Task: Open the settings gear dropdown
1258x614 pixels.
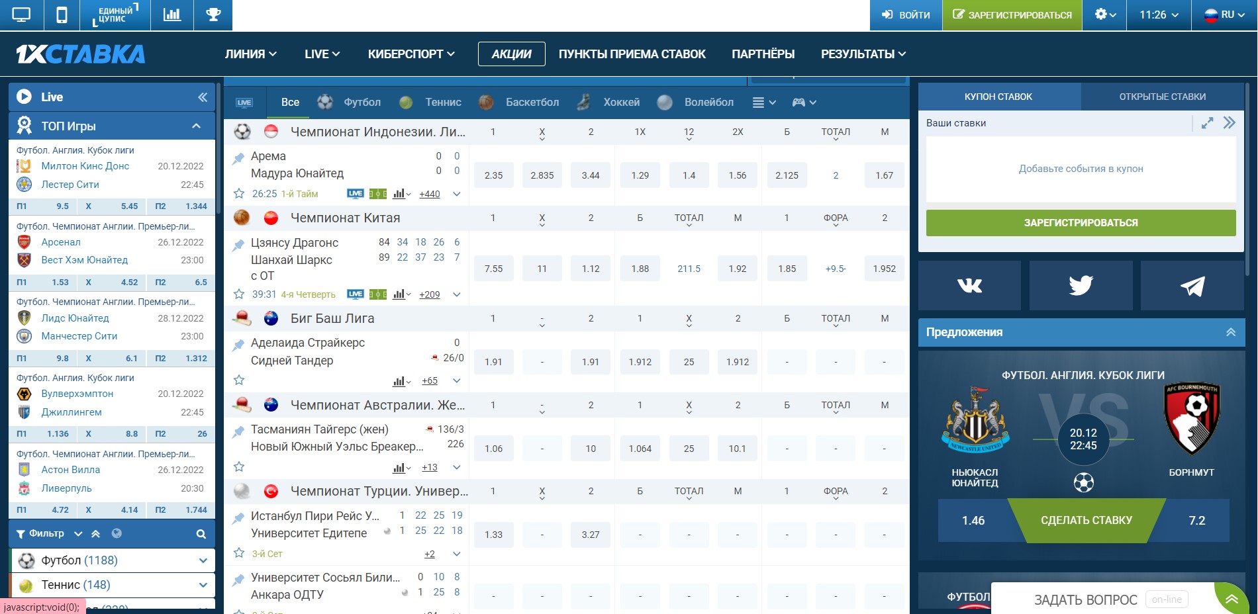Action: click(1105, 15)
